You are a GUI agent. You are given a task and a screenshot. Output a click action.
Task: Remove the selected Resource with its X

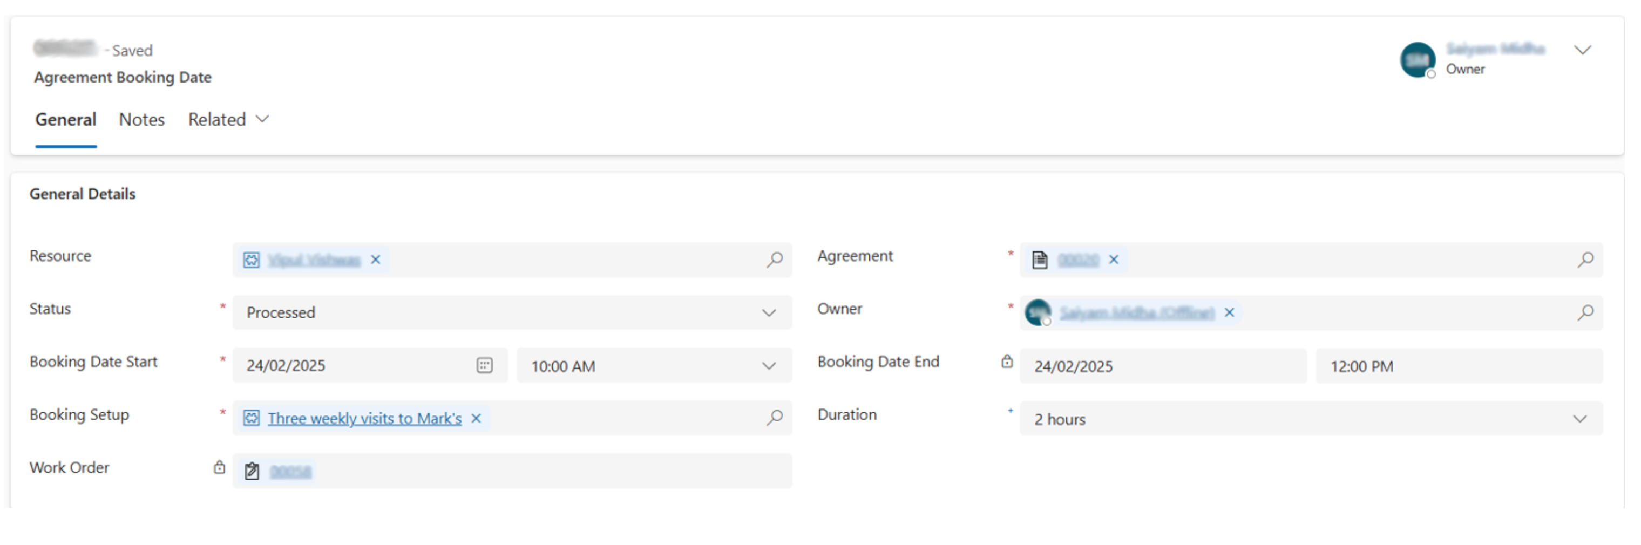376,260
